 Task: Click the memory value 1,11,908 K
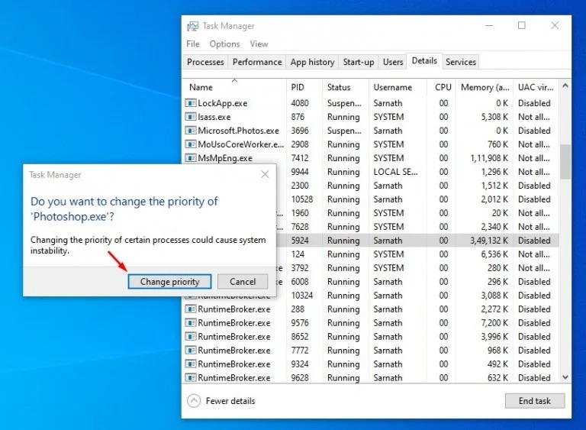tap(489, 158)
